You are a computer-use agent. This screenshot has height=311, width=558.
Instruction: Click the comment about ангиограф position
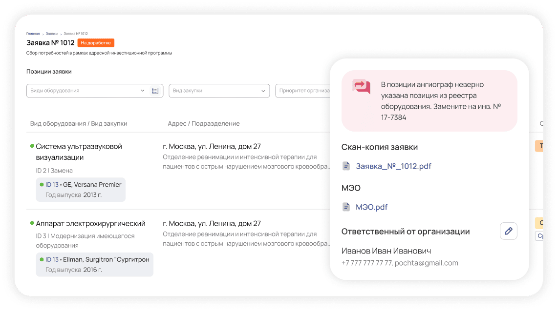(x=441, y=101)
